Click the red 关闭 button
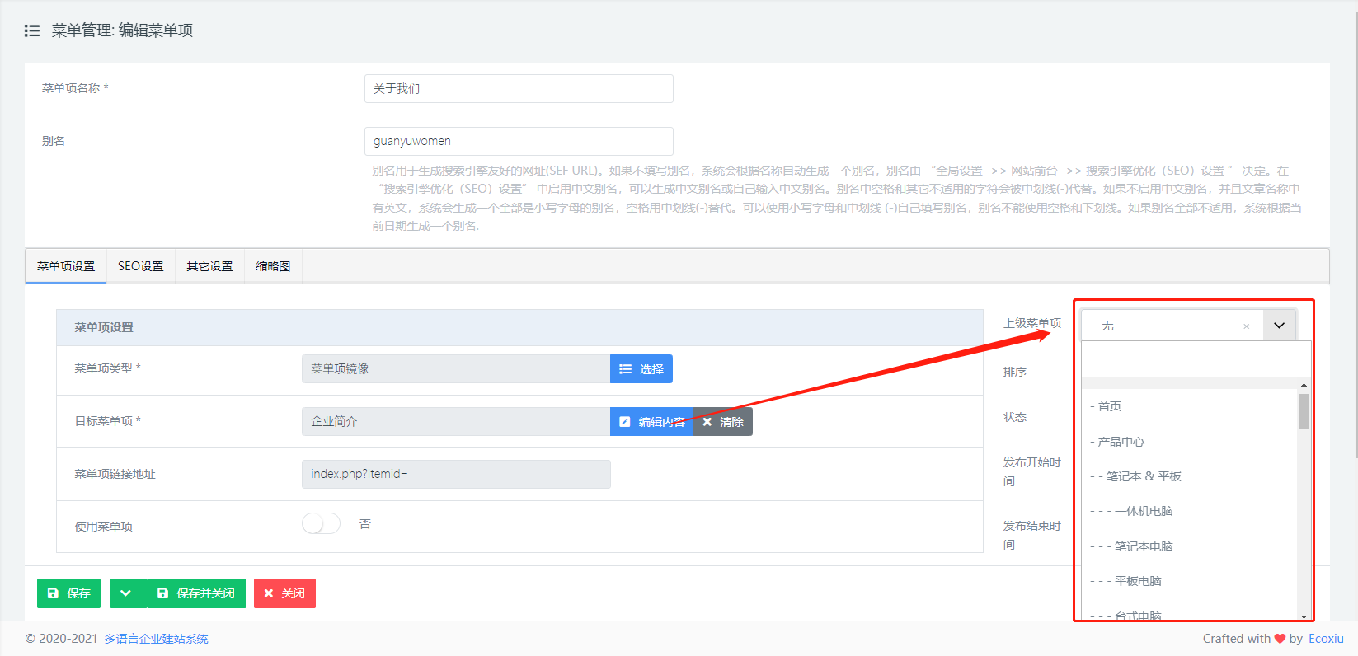The height and width of the screenshot is (656, 1358). point(284,593)
